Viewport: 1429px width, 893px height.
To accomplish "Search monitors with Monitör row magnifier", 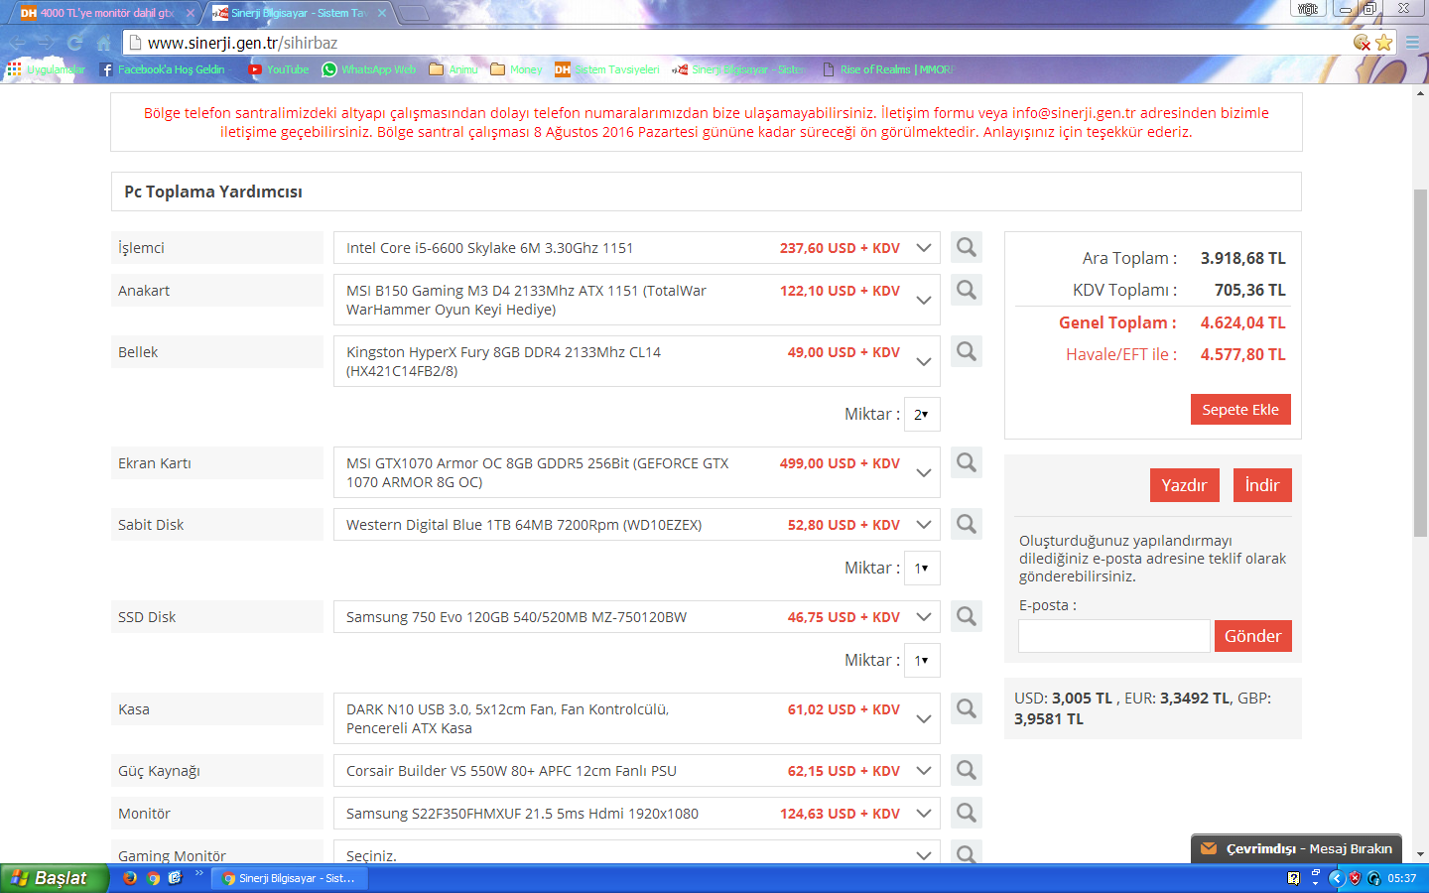I will 967,813.
